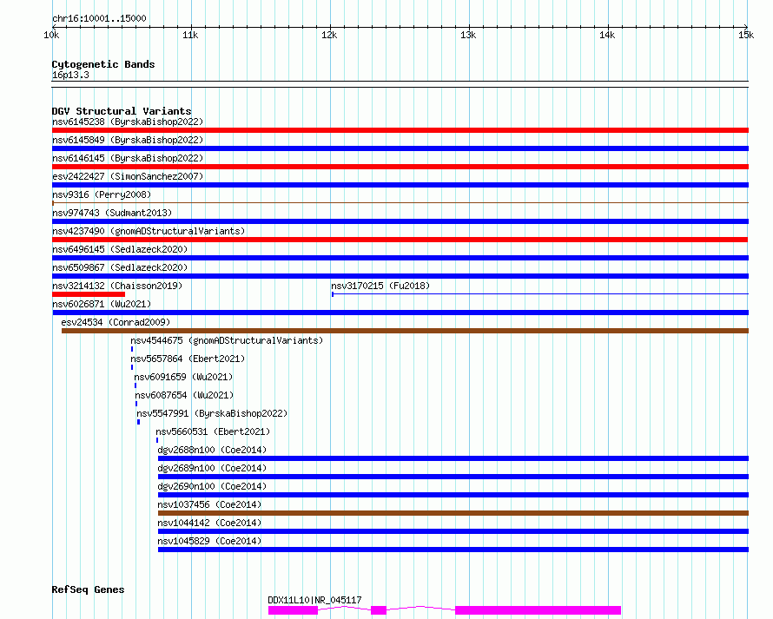Image resolution: width=773 pixels, height=619 pixels.
Task: Select nsv4544675 (gnomADStructuralVariants) label
Action: 227,340
